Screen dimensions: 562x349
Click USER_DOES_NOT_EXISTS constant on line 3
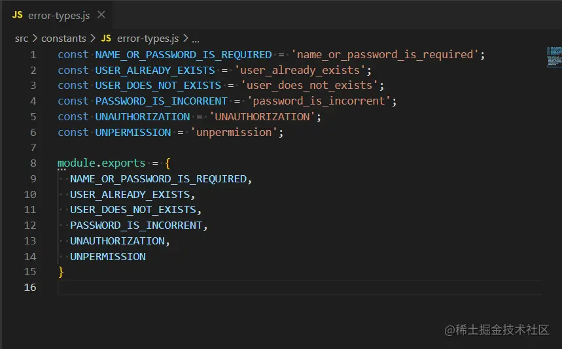pos(158,86)
